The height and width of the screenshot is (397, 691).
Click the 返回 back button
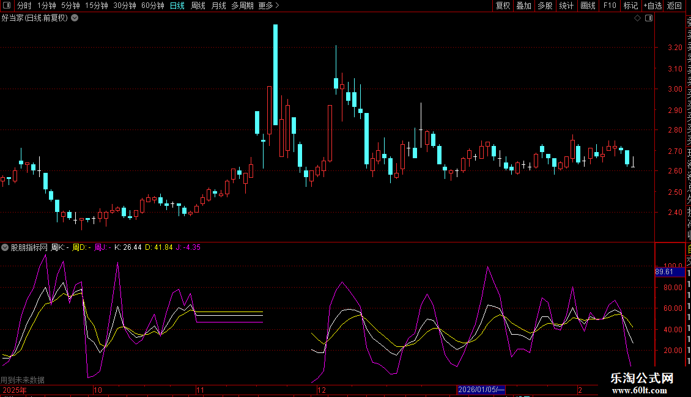click(674, 5)
